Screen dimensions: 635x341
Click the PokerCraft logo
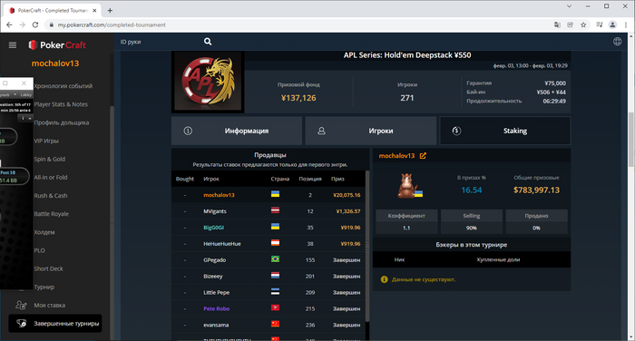(57, 45)
